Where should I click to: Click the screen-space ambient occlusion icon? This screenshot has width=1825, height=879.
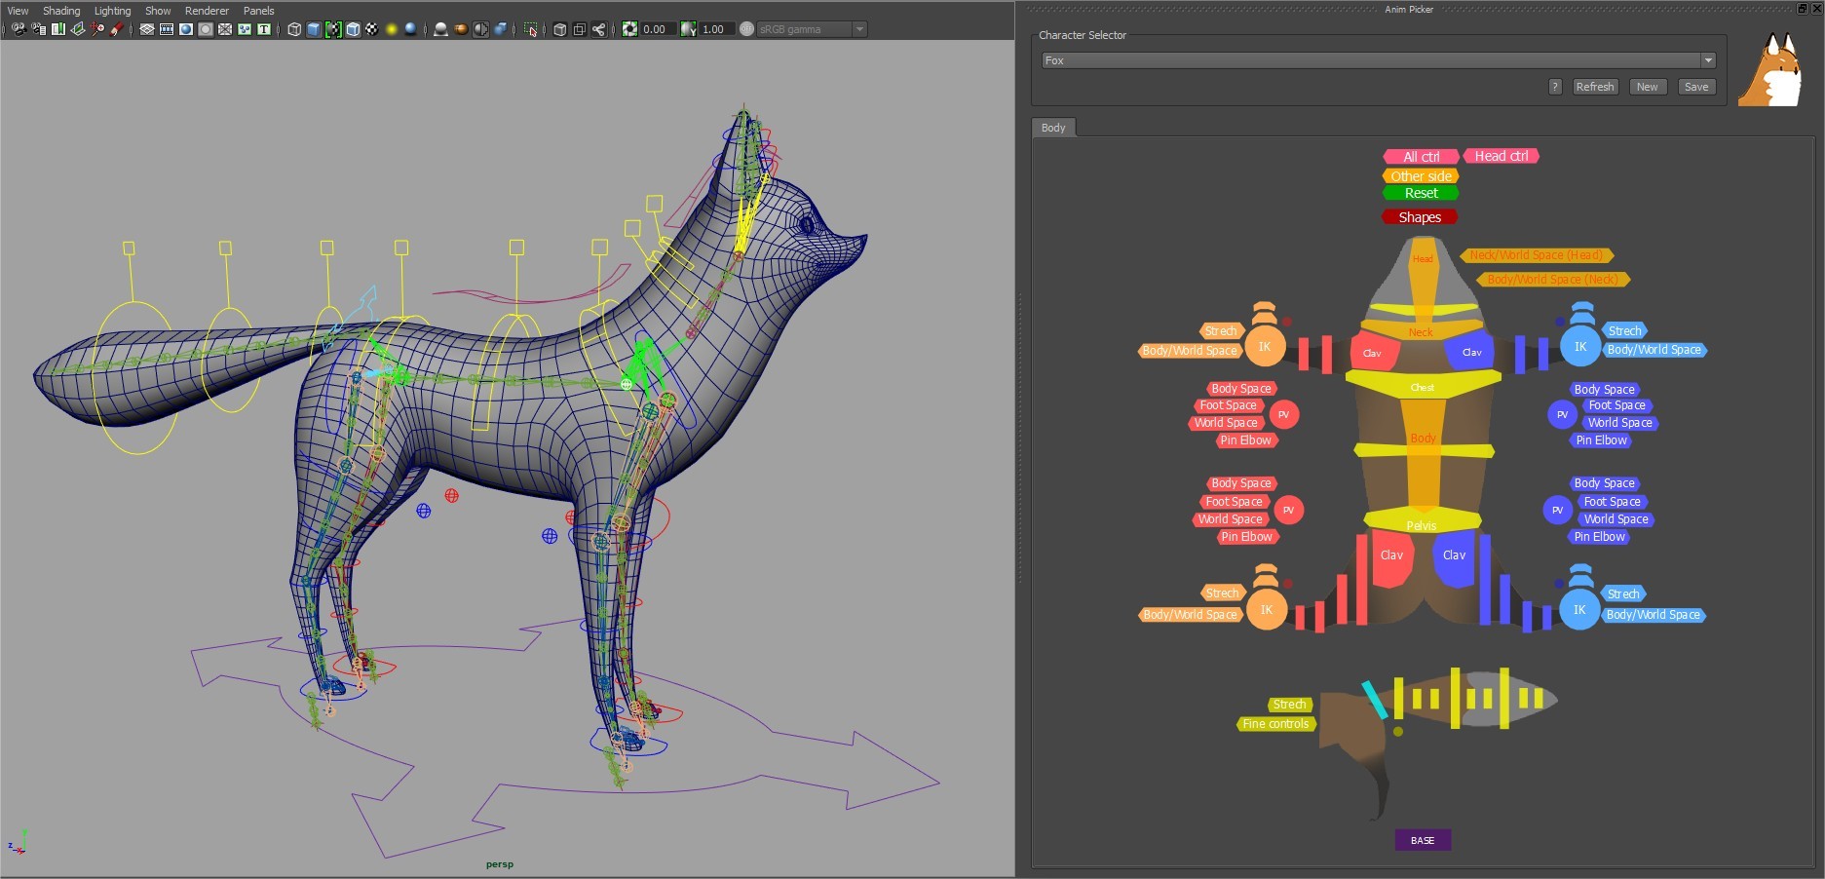click(439, 29)
